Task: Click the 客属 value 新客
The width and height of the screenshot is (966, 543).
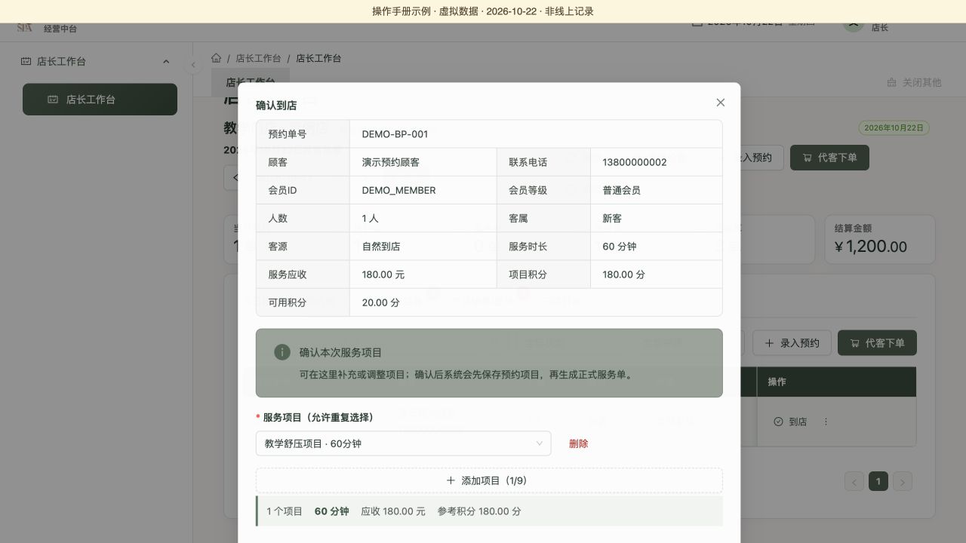Action: (612, 218)
